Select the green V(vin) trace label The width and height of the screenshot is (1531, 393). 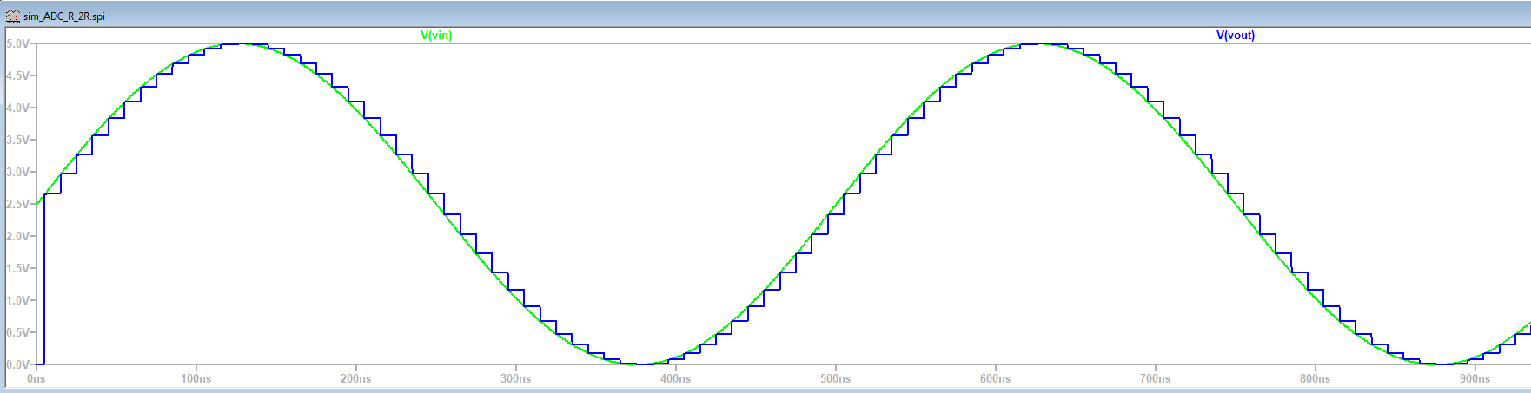pyautogui.click(x=436, y=36)
